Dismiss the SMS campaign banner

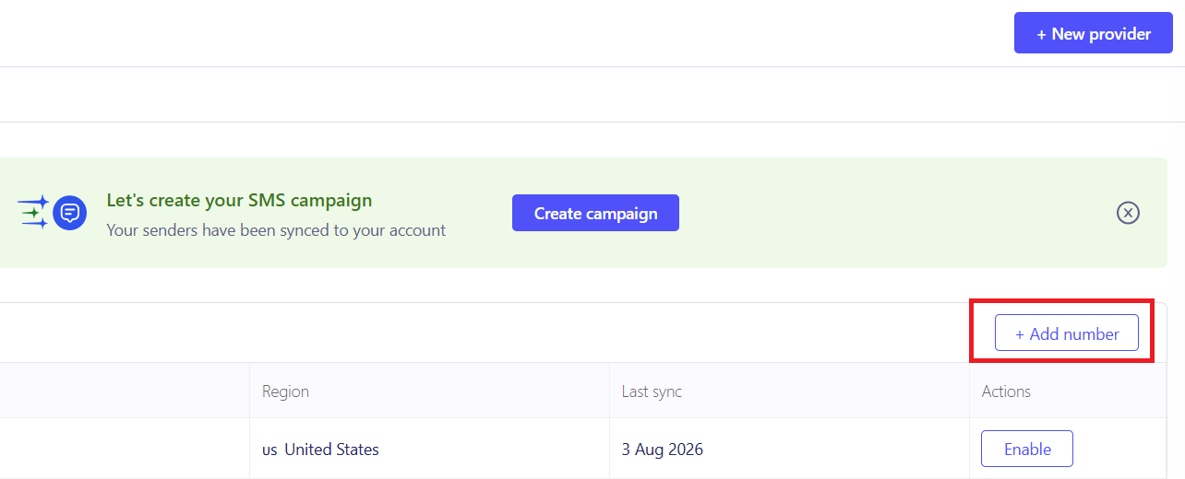[x=1128, y=213]
